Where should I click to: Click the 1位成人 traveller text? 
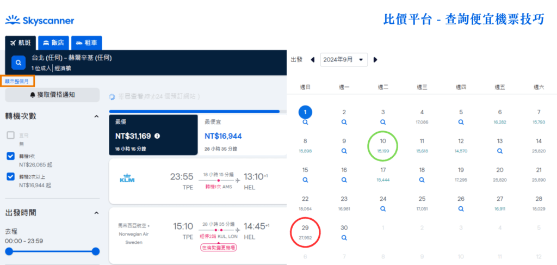(x=41, y=68)
